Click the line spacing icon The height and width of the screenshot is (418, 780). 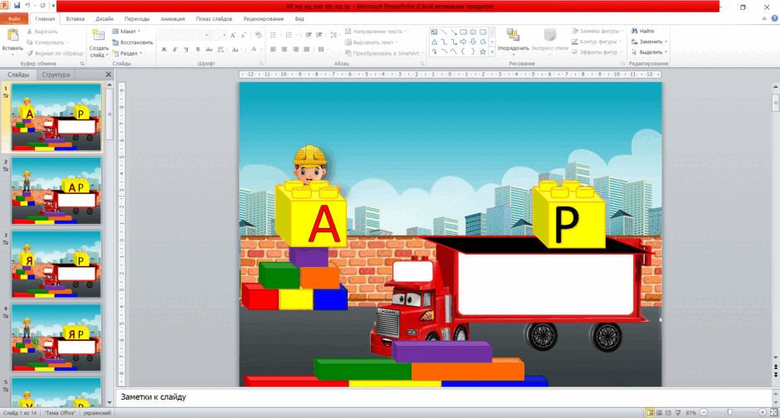(334, 35)
